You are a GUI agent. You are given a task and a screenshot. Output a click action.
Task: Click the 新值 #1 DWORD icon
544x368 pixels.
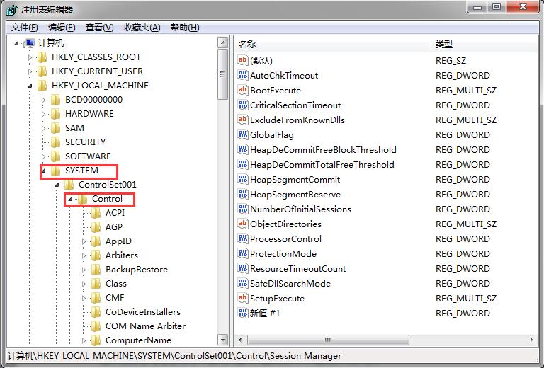pyautogui.click(x=243, y=313)
